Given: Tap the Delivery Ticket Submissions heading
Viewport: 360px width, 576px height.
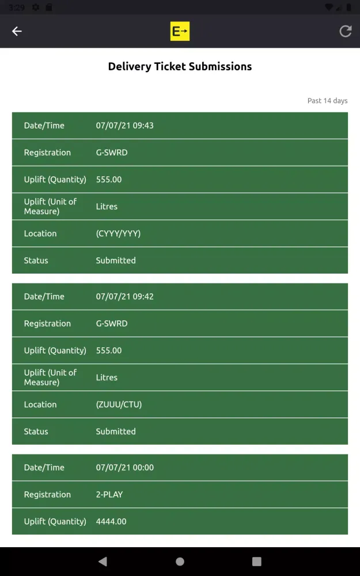Looking at the screenshot, I should pos(180,66).
